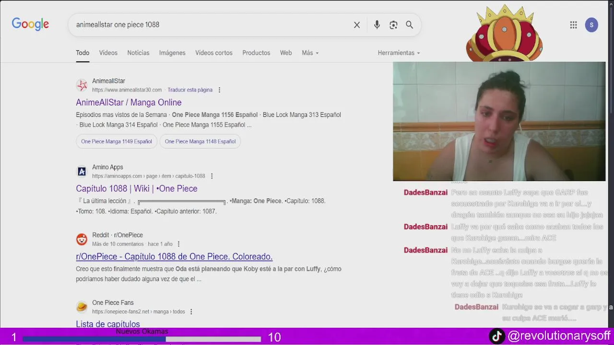Open the Google apps grid
The height and width of the screenshot is (345, 614).
click(573, 25)
